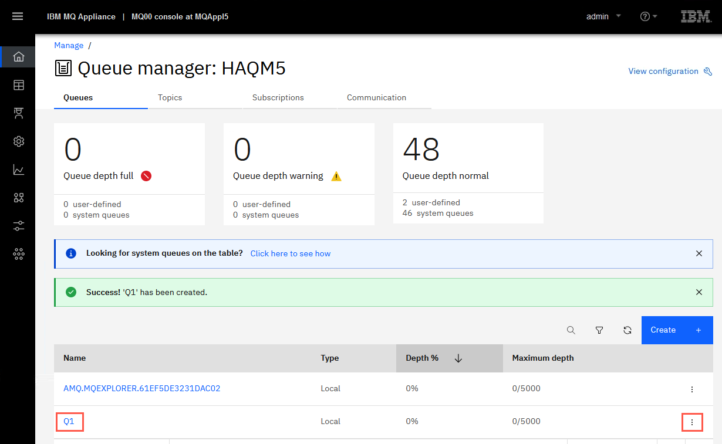This screenshot has width=722, height=444.
Task: Click the Create button
Action: (677, 330)
